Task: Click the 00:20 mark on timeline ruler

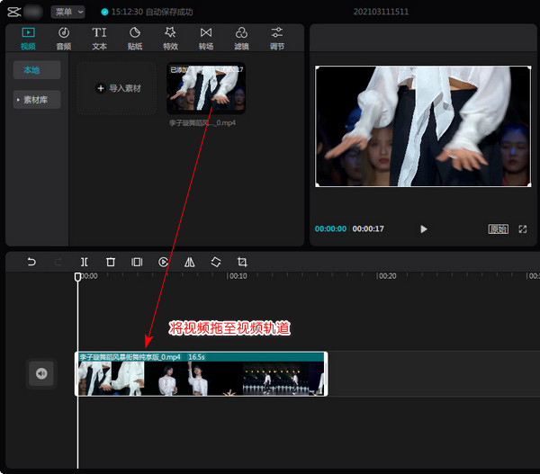Action: pyautogui.click(x=386, y=276)
